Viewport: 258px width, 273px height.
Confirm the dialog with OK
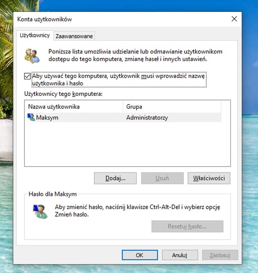pos(139,255)
